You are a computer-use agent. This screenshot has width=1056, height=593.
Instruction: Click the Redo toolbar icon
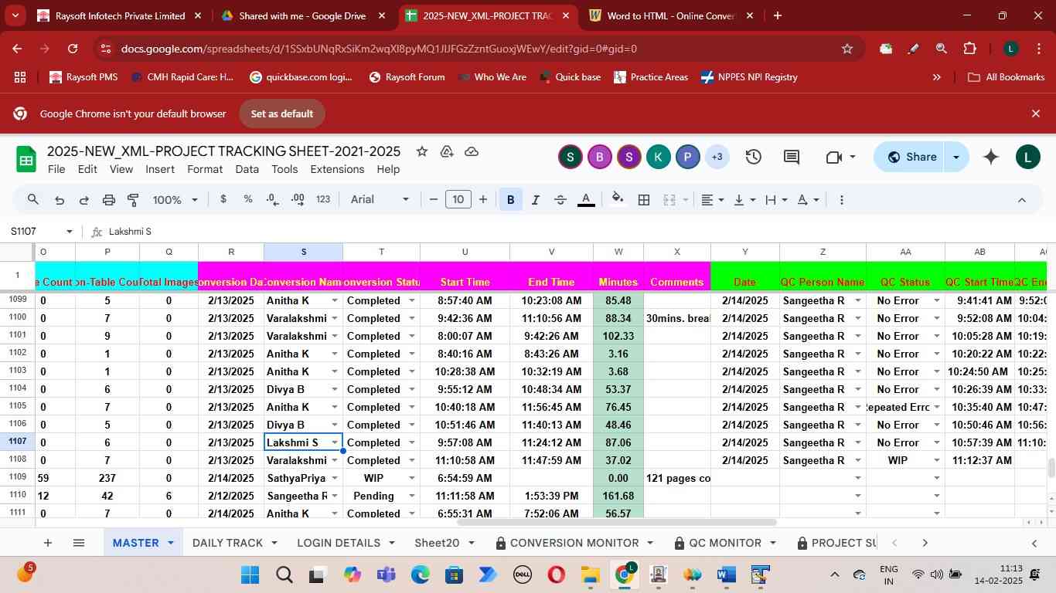point(83,200)
